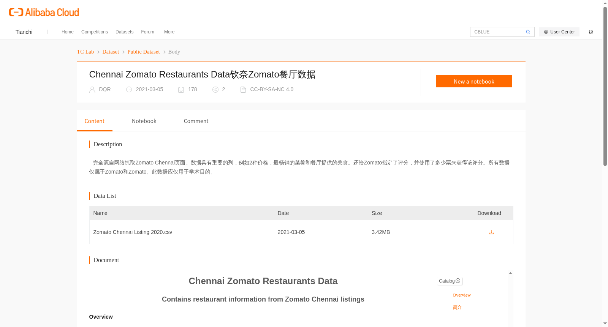Click the TC Lab breadcrumb link
The height and width of the screenshot is (327, 608).
(x=85, y=52)
